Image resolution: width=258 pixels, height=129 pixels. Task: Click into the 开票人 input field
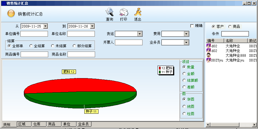[x=129, y=42]
